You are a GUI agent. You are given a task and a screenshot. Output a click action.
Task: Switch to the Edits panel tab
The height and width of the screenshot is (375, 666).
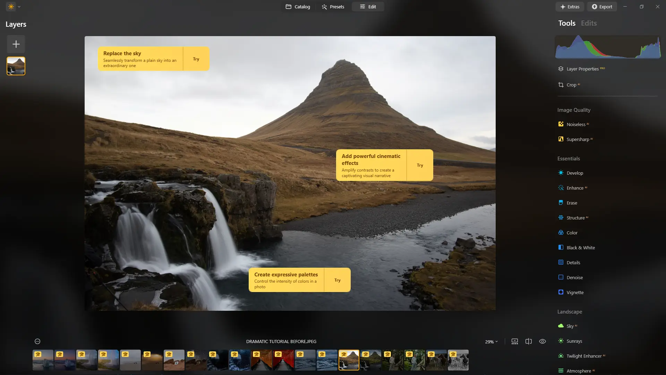(589, 23)
